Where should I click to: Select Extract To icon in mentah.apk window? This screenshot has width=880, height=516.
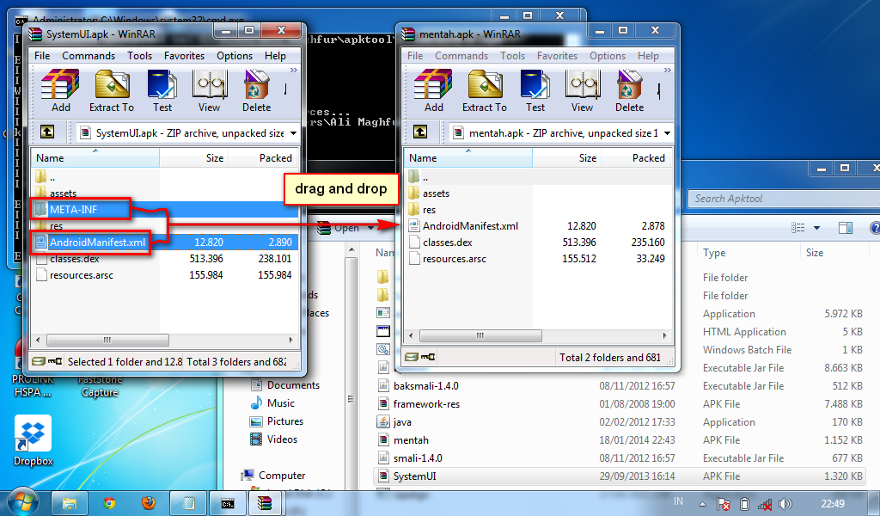tap(483, 89)
